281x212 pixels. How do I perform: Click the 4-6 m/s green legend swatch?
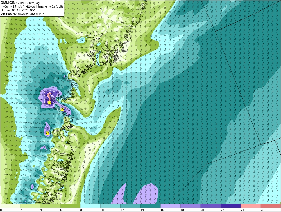[x=50, y=206]
